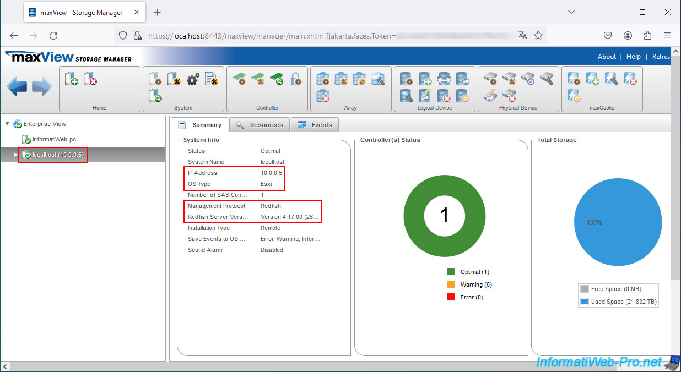681x372 pixels.
Task: Click the green Optimal legend swatch
Action: coord(451,272)
